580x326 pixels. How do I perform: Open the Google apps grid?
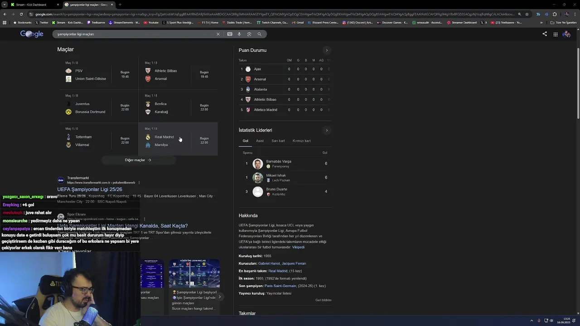(556, 34)
